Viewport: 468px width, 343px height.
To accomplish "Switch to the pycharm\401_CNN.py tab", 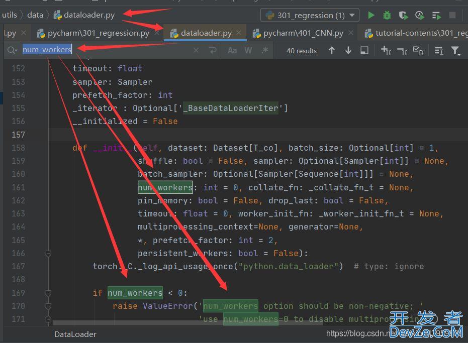I will (x=303, y=33).
